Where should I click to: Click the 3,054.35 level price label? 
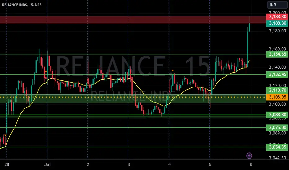tap(277, 147)
